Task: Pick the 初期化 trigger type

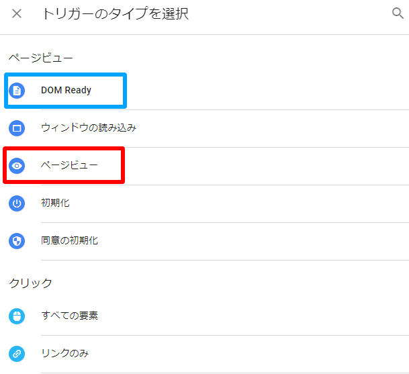Action: 55,203
